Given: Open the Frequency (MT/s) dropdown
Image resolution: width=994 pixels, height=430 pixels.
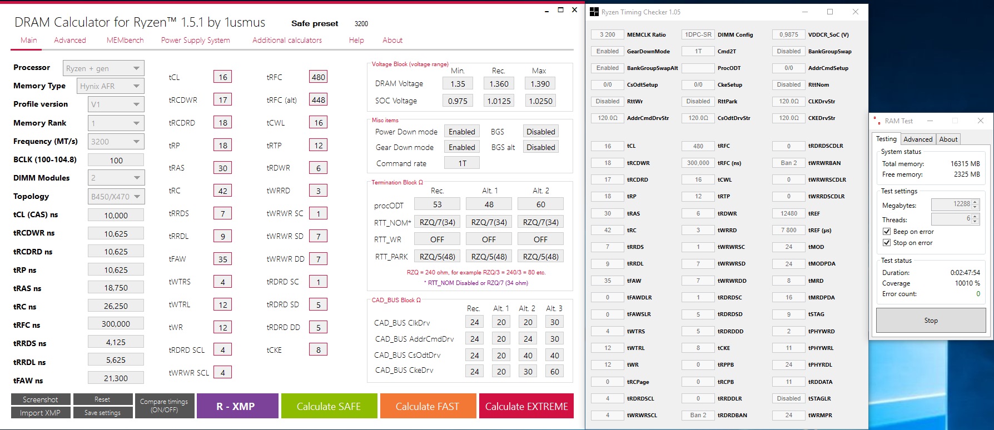Looking at the screenshot, I should [116, 141].
